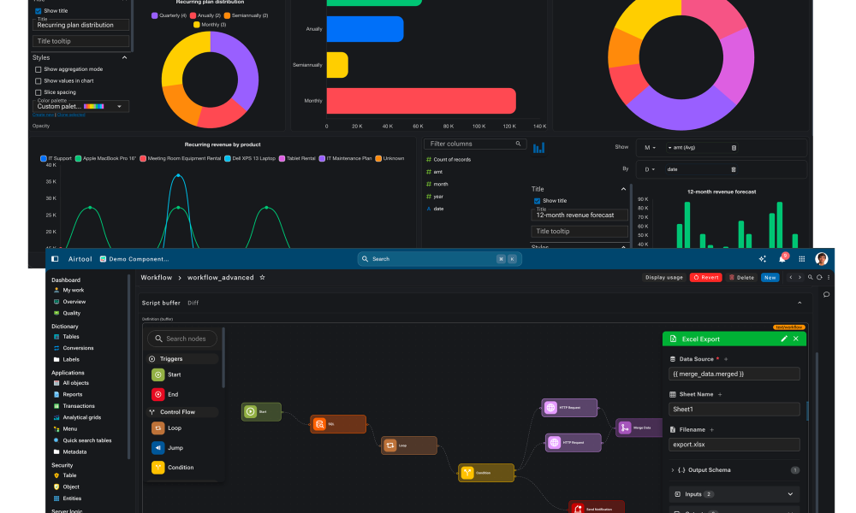Click the bar chart type icon
The image size is (856, 513).
click(538, 148)
